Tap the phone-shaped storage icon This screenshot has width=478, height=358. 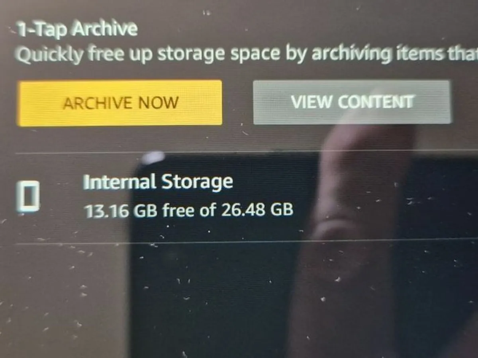29,196
